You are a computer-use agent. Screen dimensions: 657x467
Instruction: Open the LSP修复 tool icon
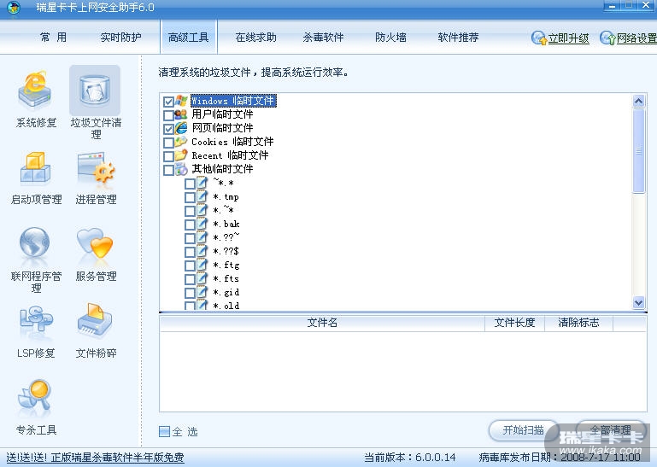tap(36, 319)
